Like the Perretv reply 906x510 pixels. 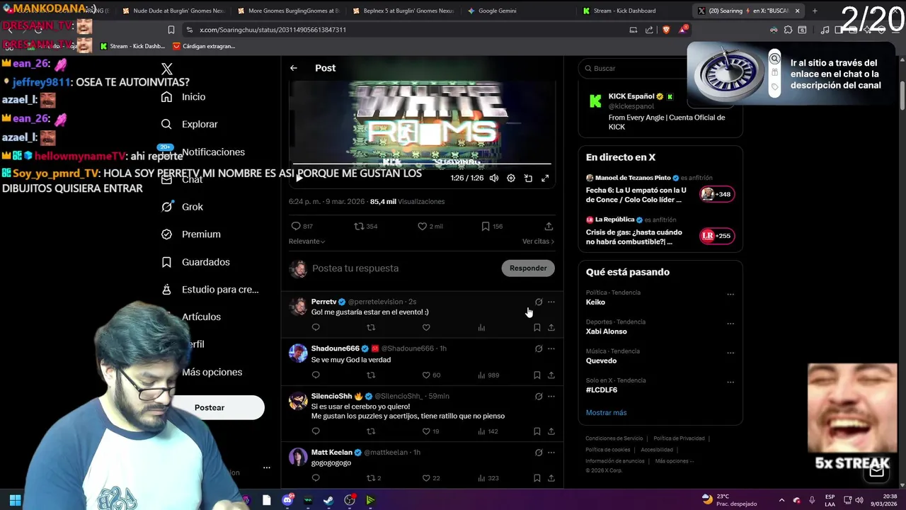tap(426, 327)
